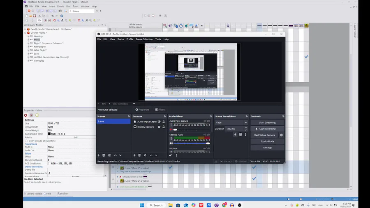
Task: Open Fusion Events menu
Action: tap(60, 6)
